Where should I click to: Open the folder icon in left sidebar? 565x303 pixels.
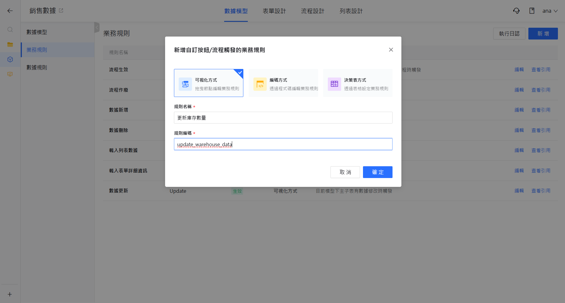[x=10, y=45]
